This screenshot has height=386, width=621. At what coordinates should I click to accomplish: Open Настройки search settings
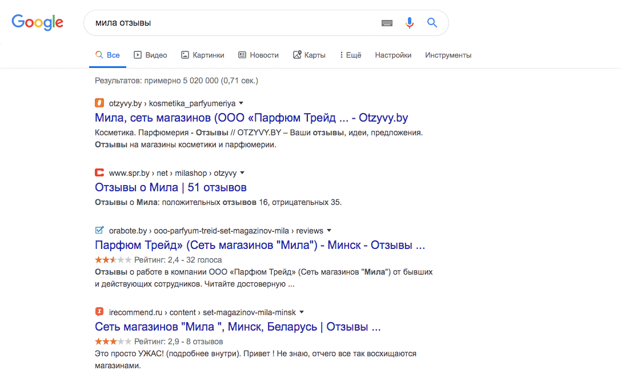coord(393,55)
